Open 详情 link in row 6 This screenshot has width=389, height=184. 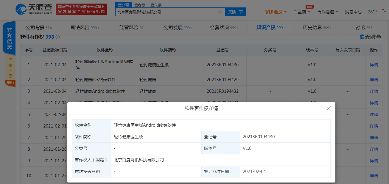(x=374, y=126)
